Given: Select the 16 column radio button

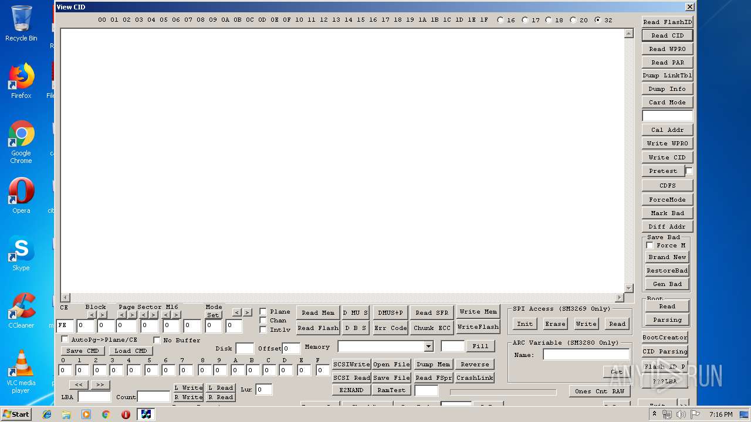Looking at the screenshot, I should pos(500,20).
